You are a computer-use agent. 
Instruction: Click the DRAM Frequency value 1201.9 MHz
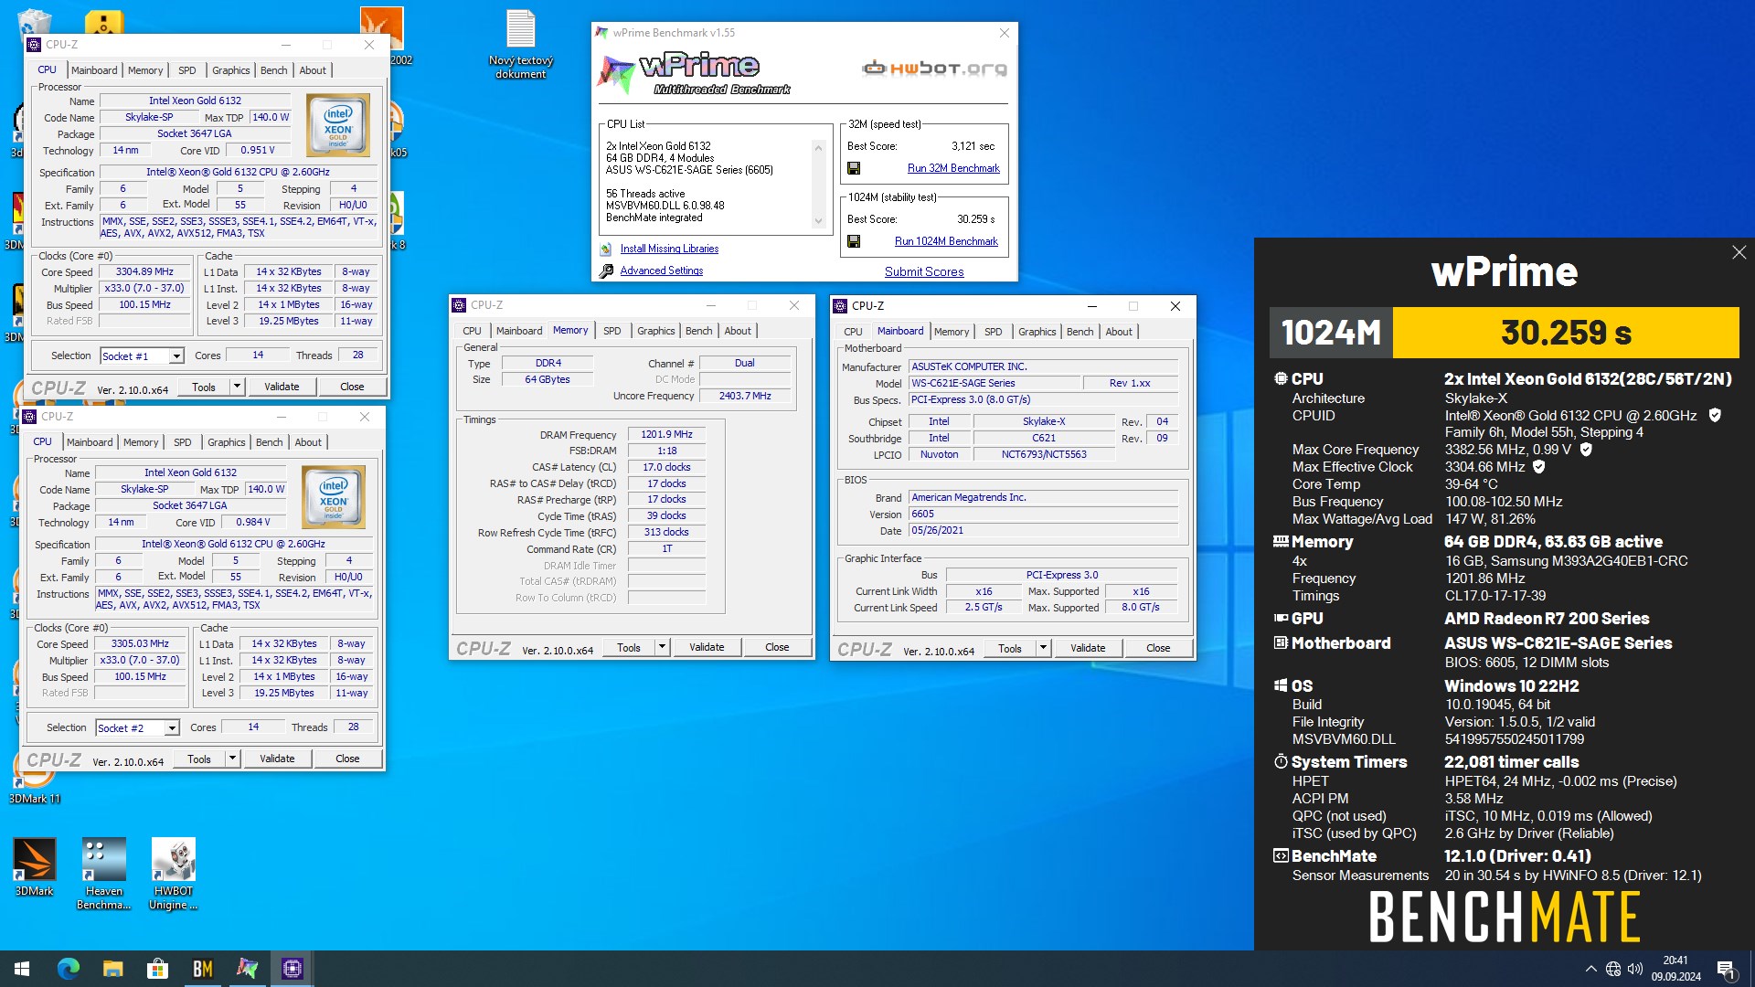666,435
